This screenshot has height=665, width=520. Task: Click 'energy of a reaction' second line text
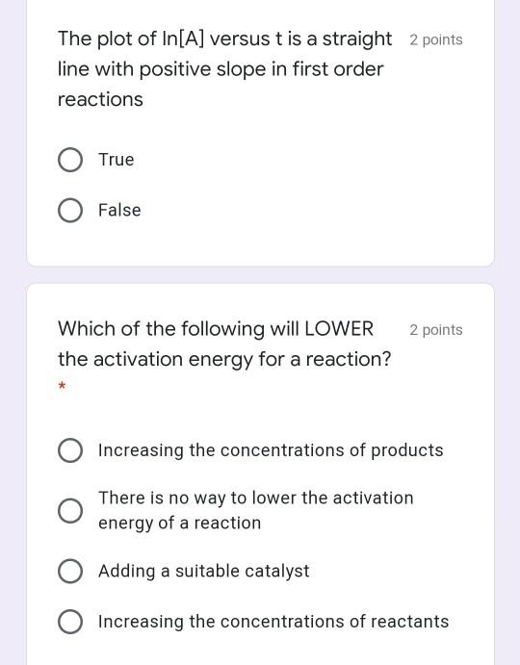click(x=179, y=524)
